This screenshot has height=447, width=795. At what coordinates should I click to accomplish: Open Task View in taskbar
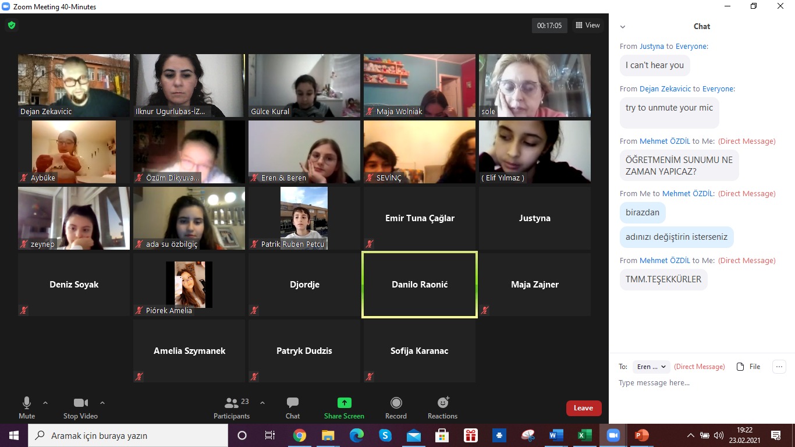[x=270, y=435]
